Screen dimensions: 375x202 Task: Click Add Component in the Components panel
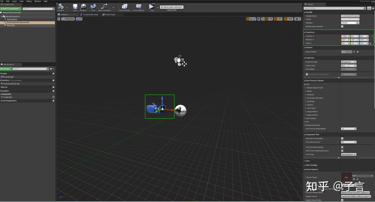[11, 9]
